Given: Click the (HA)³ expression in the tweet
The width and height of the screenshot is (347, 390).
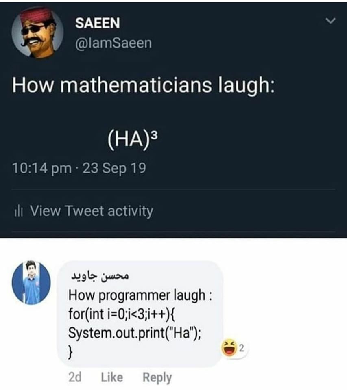Looking at the screenshot, I should point(133,140).
